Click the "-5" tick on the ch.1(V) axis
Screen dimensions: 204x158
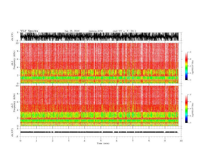pyautogui.click(x=18, y=41)
